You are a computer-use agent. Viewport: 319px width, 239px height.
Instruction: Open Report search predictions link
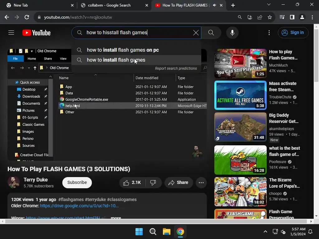[176, 68]
